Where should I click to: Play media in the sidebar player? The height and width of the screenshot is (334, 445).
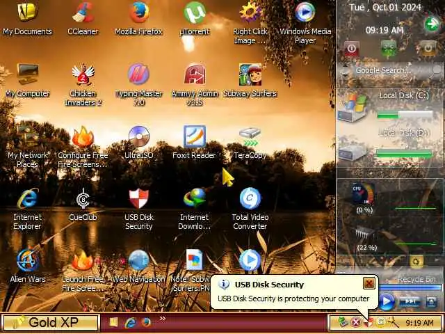point(387,301)
